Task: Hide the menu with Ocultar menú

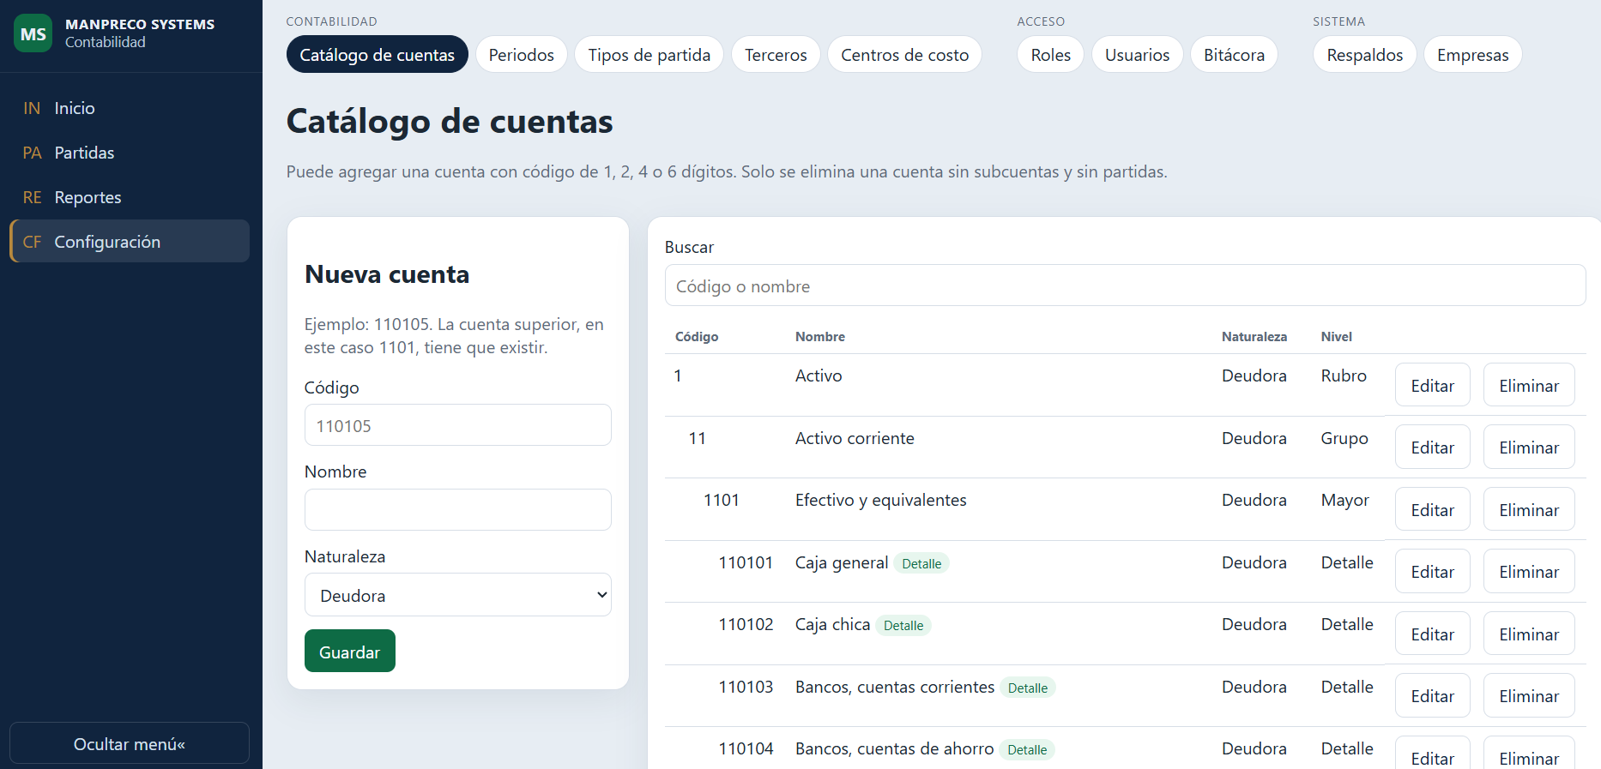Action: tap(130, 743)
